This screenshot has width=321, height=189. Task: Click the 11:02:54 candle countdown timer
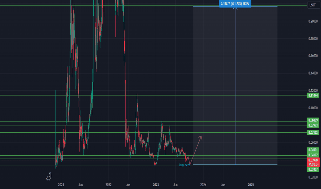pos(313,165)
